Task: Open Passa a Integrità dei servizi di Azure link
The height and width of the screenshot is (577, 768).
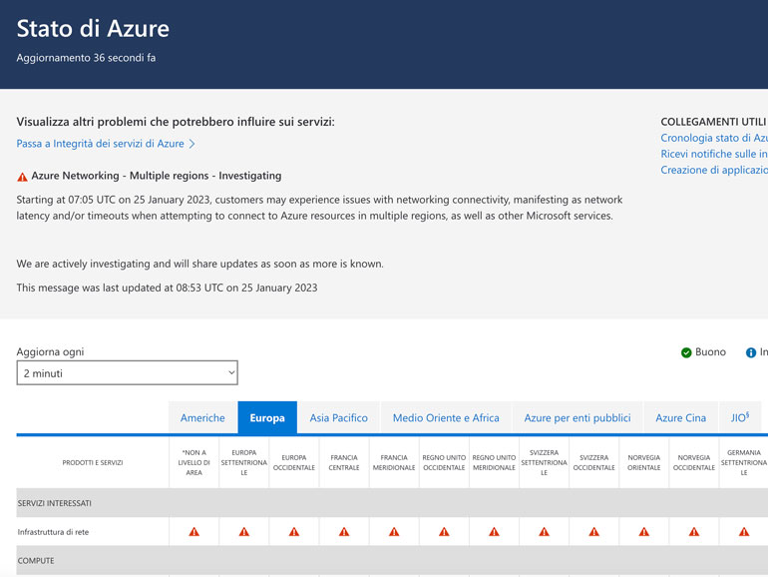Action: pos(106,144)
